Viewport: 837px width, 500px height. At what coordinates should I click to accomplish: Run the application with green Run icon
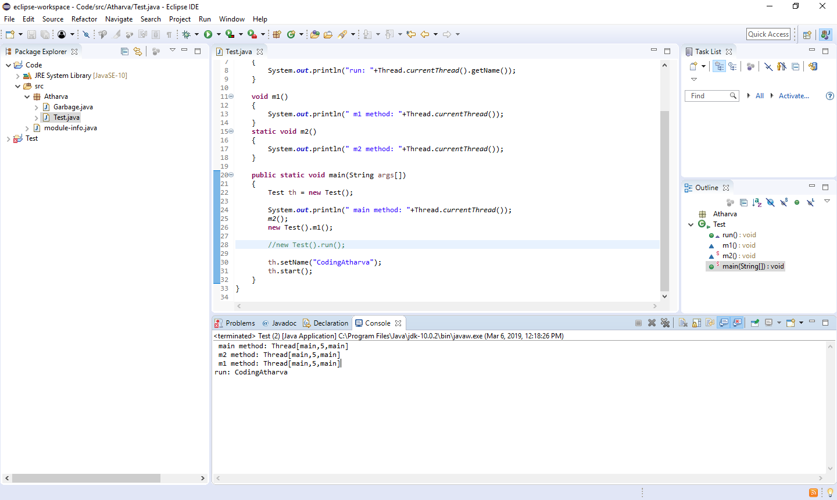coord(208,34)
